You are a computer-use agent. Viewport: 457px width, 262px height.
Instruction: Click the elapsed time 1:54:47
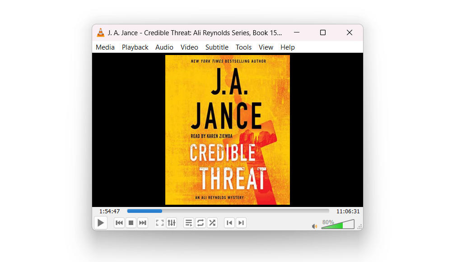coord(110,211)
